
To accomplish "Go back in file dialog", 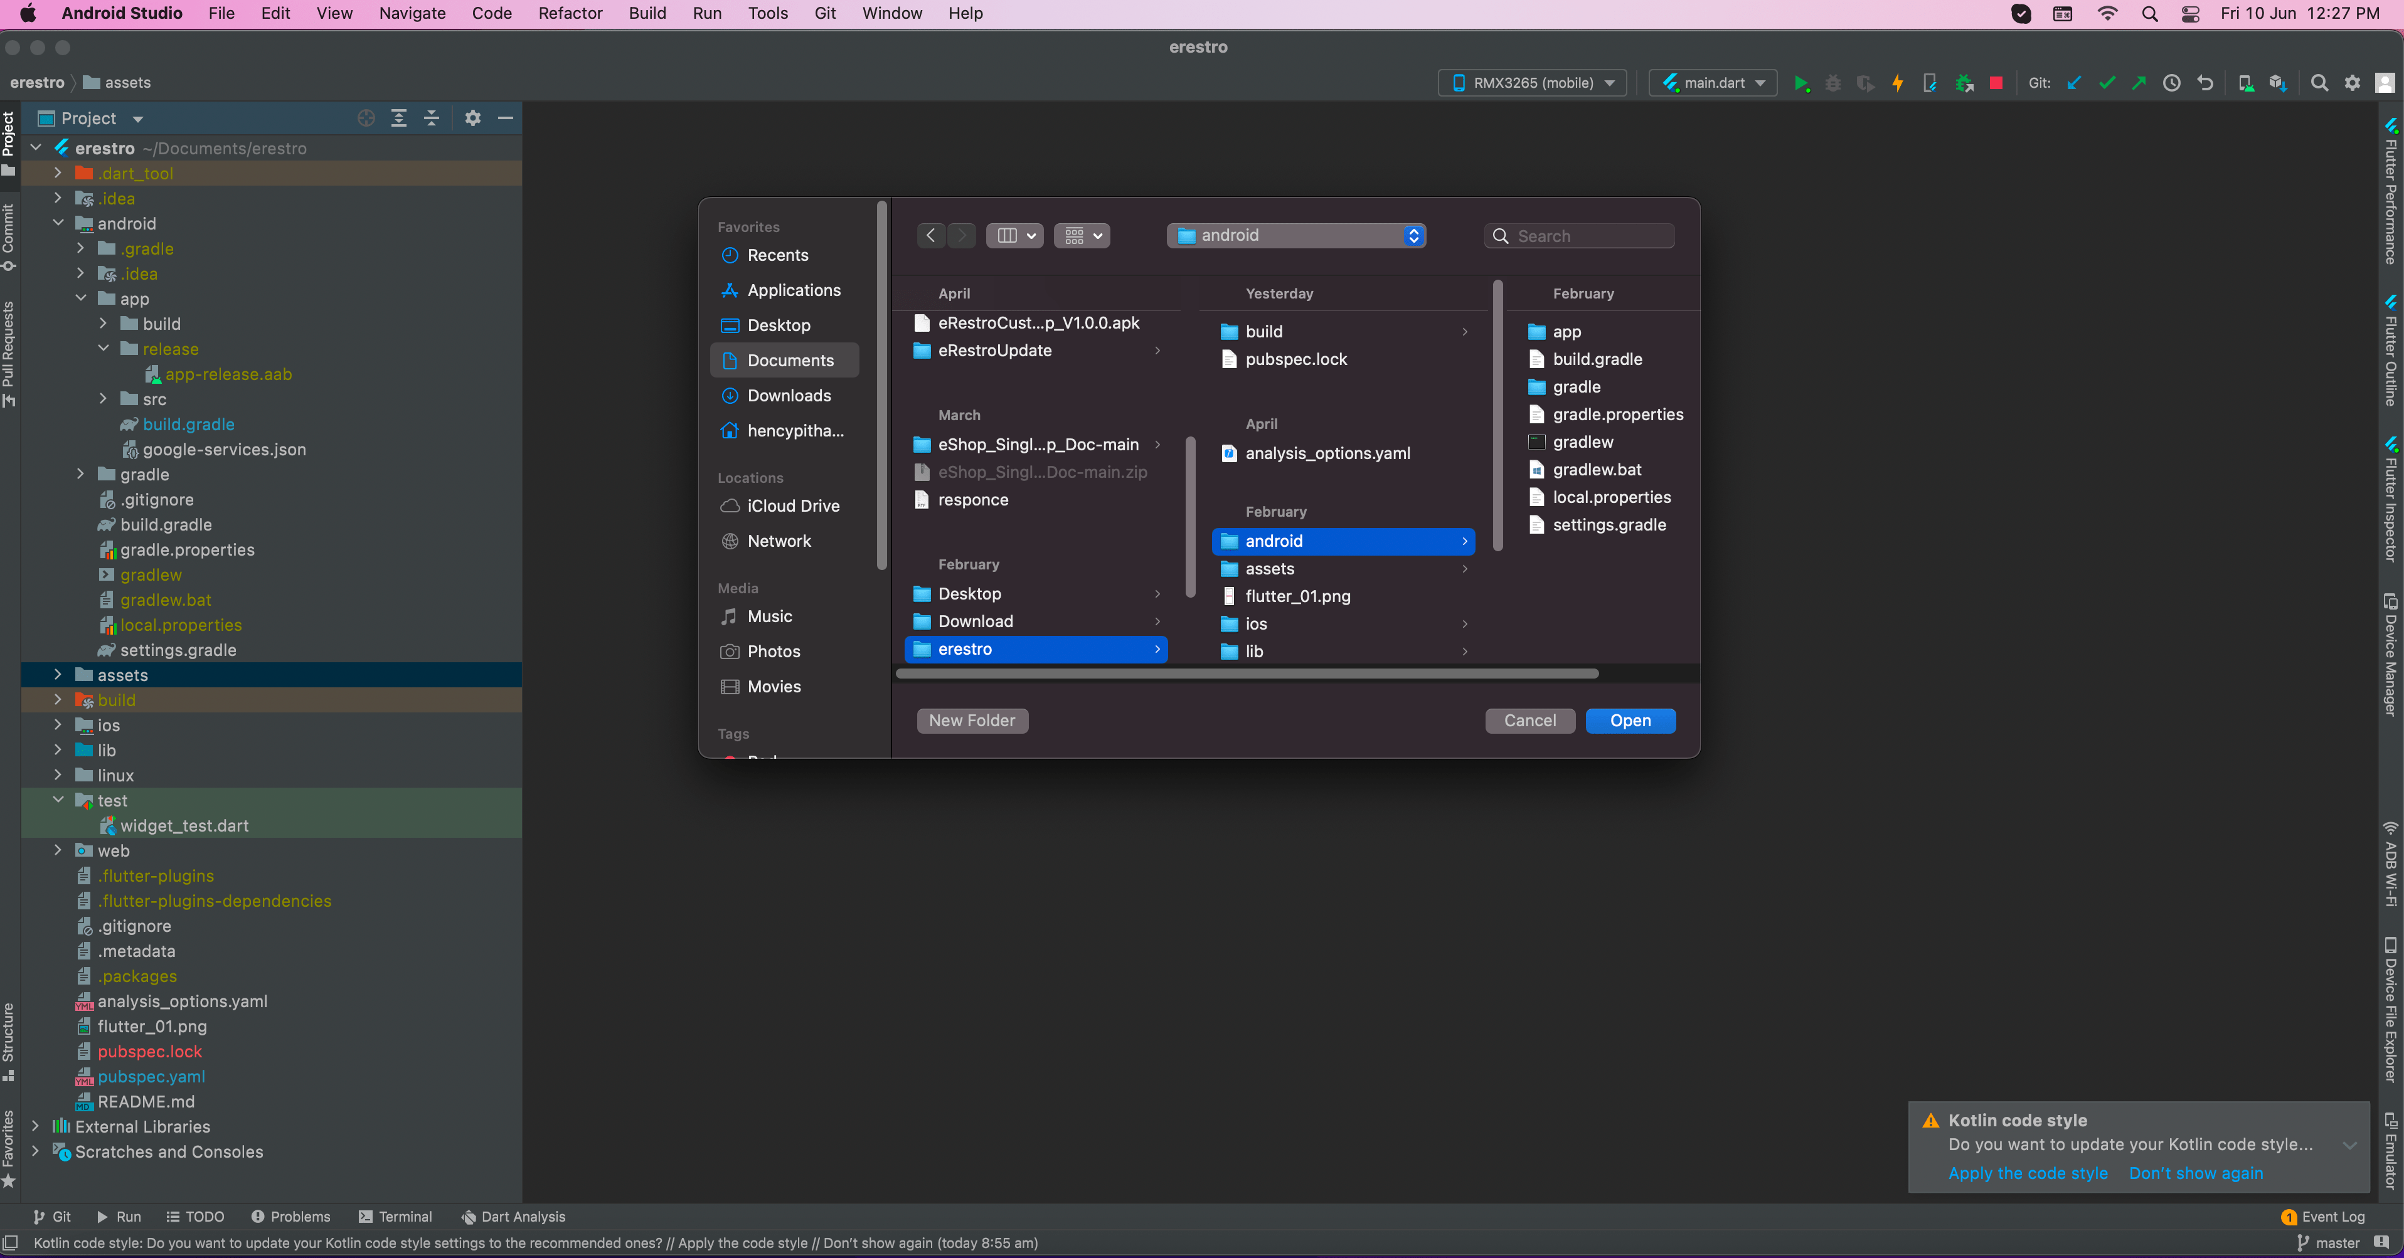I will tap(930, 236).
